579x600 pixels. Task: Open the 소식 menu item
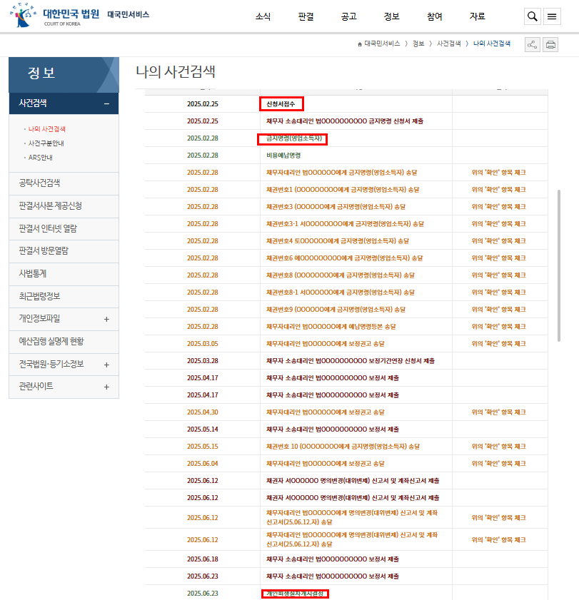[263, 16]
